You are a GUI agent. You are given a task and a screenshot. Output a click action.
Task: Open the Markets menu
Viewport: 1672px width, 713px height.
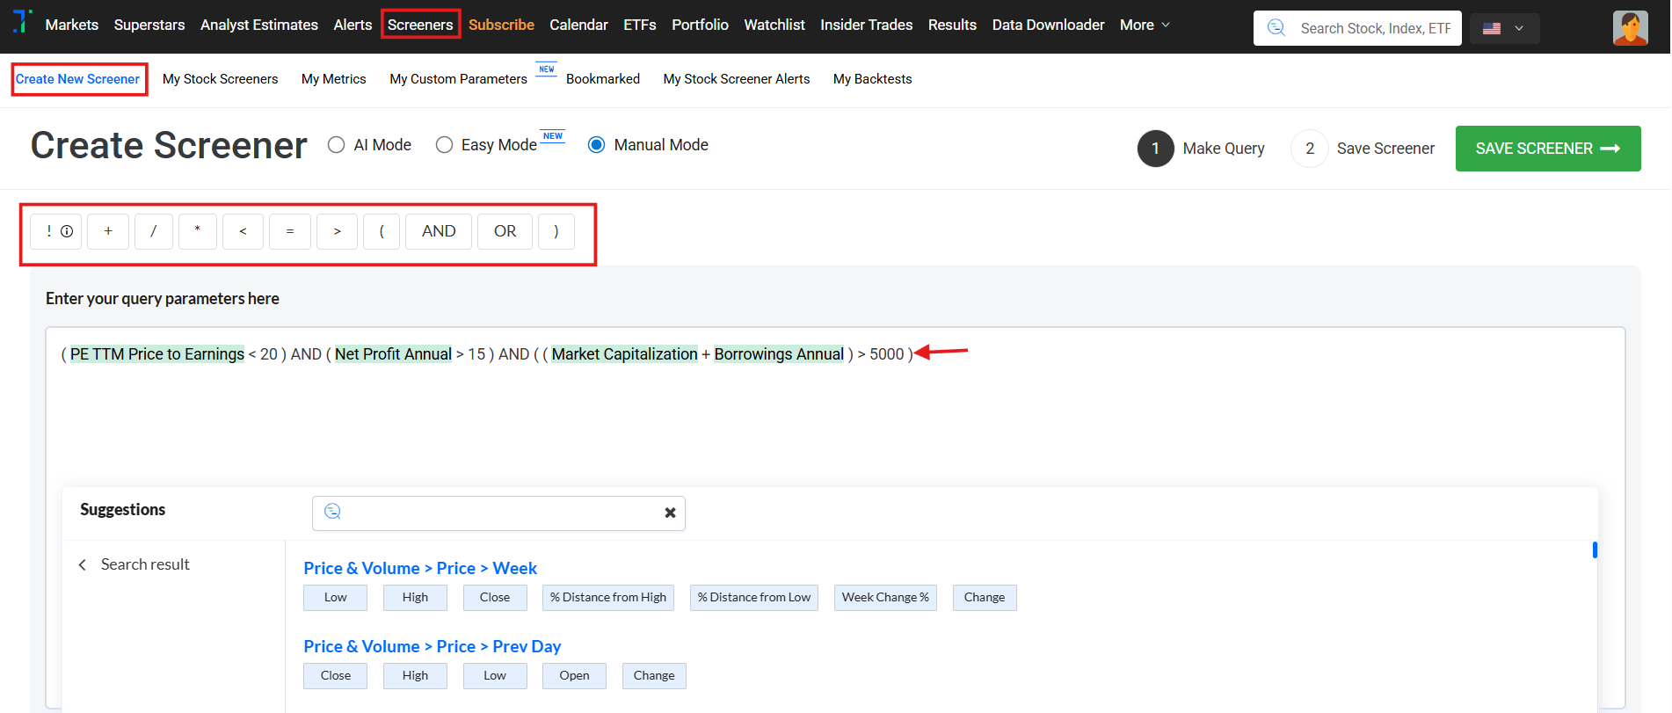tap(72, 25)
